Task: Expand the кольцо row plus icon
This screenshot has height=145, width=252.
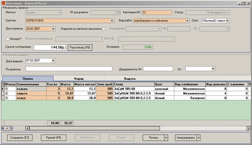Action: [x=7, y=89]
